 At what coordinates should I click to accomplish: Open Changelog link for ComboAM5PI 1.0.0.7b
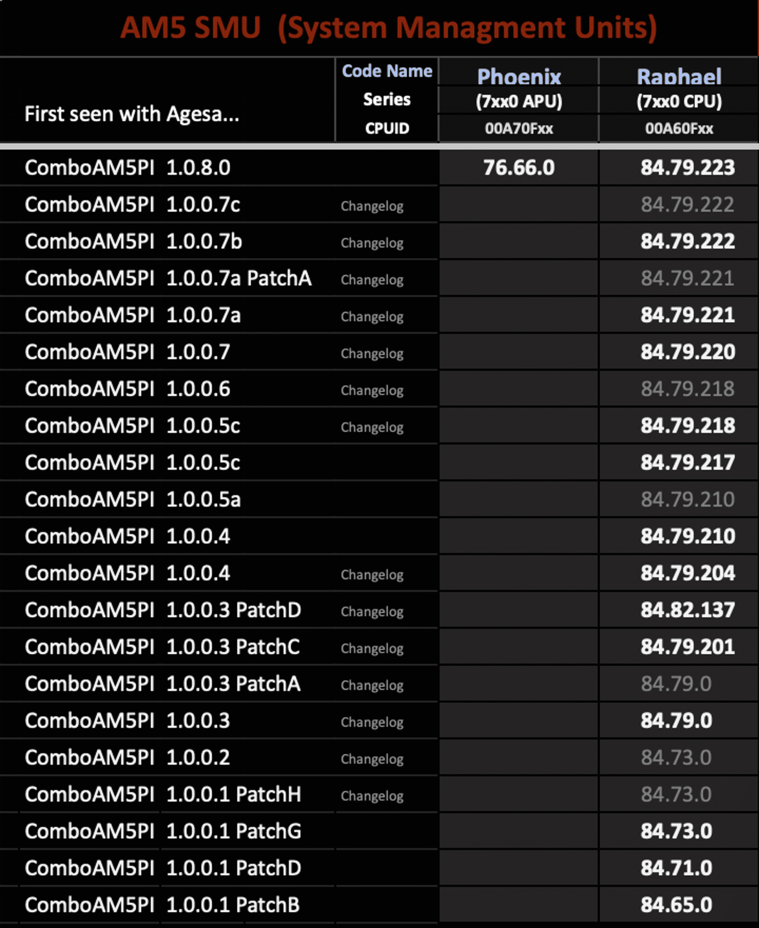coord(372,243)
